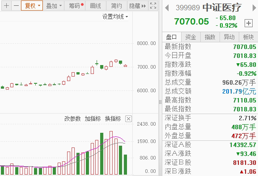
Task: Switch to 指数 tab
Action: 210,37
